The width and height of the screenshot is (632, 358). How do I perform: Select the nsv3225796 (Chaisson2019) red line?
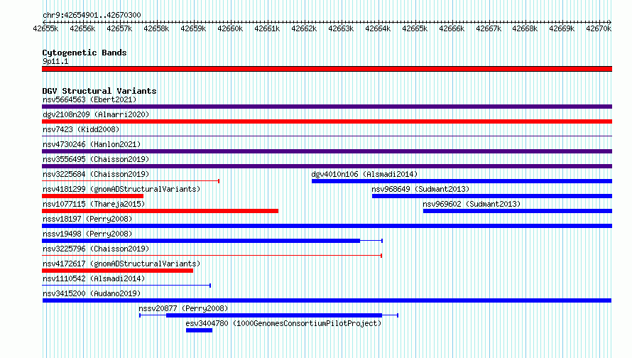(212, 256)
